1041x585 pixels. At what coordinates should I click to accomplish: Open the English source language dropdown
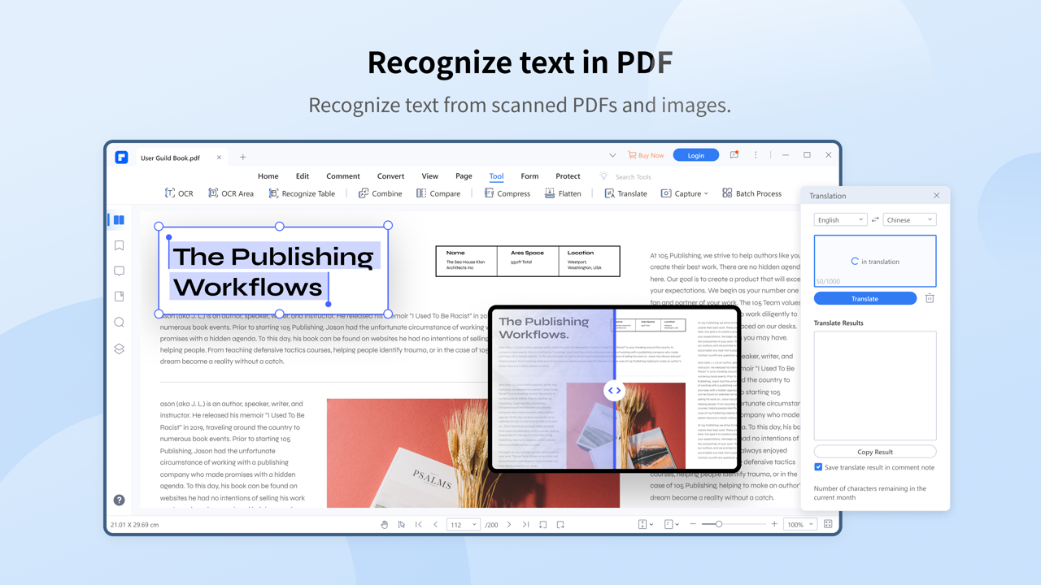tap(840, 220)
